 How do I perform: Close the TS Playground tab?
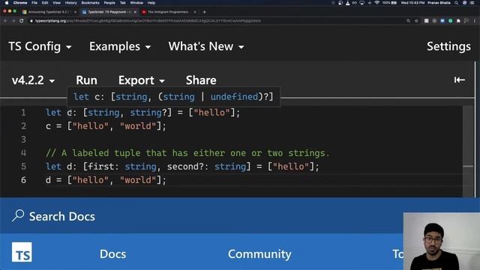(x=135, y=12)
